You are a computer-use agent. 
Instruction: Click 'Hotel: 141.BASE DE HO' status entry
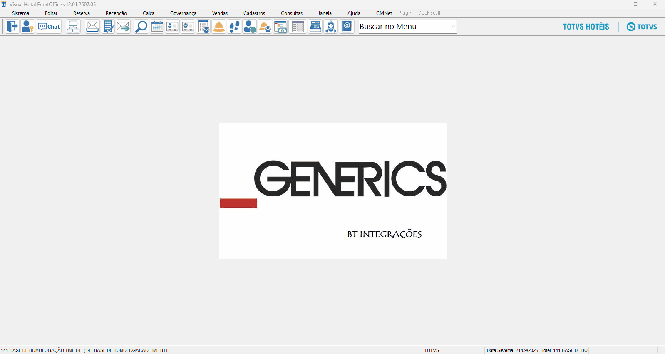click(x=564, y=350)
